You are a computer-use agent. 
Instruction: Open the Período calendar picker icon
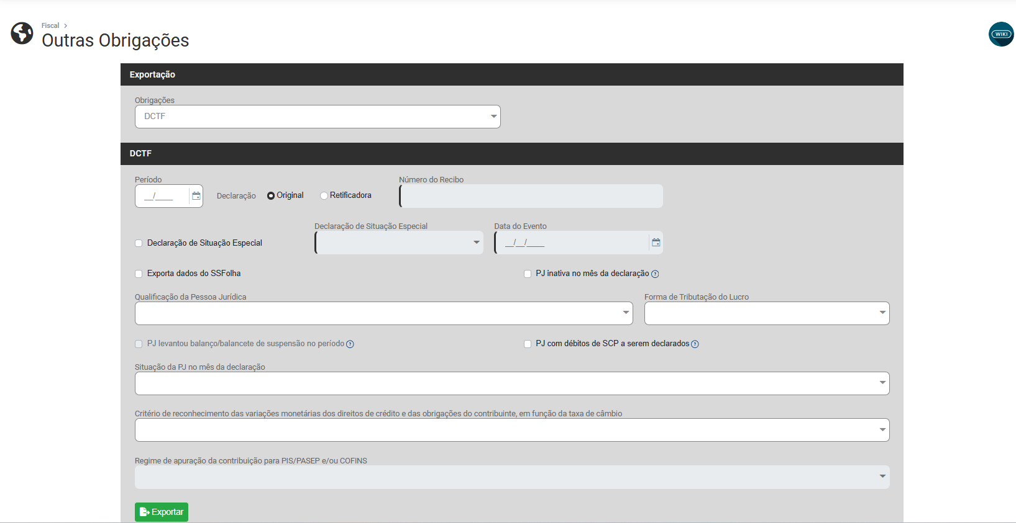[x=196, y=196]
